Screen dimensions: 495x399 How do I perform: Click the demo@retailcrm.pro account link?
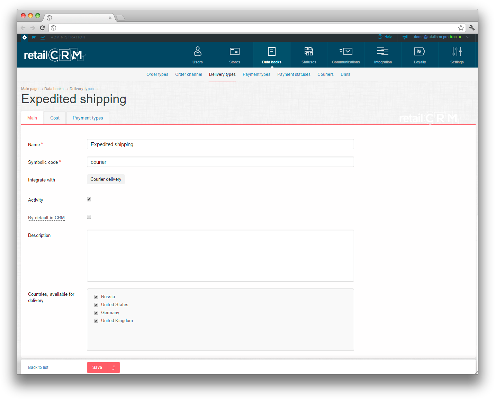pos(431,37)
